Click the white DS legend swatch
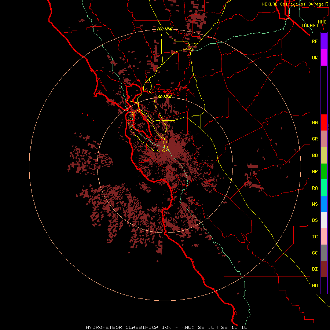Image resolution: width=330 pixels, height=330 pixels. (324, 220)
